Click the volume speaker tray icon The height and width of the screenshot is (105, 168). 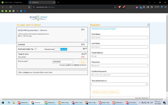148,103
